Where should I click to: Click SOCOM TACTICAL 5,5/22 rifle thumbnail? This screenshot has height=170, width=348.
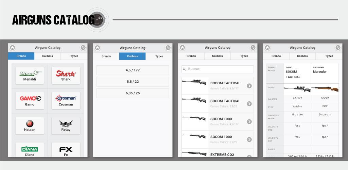[x=194, y=100]
